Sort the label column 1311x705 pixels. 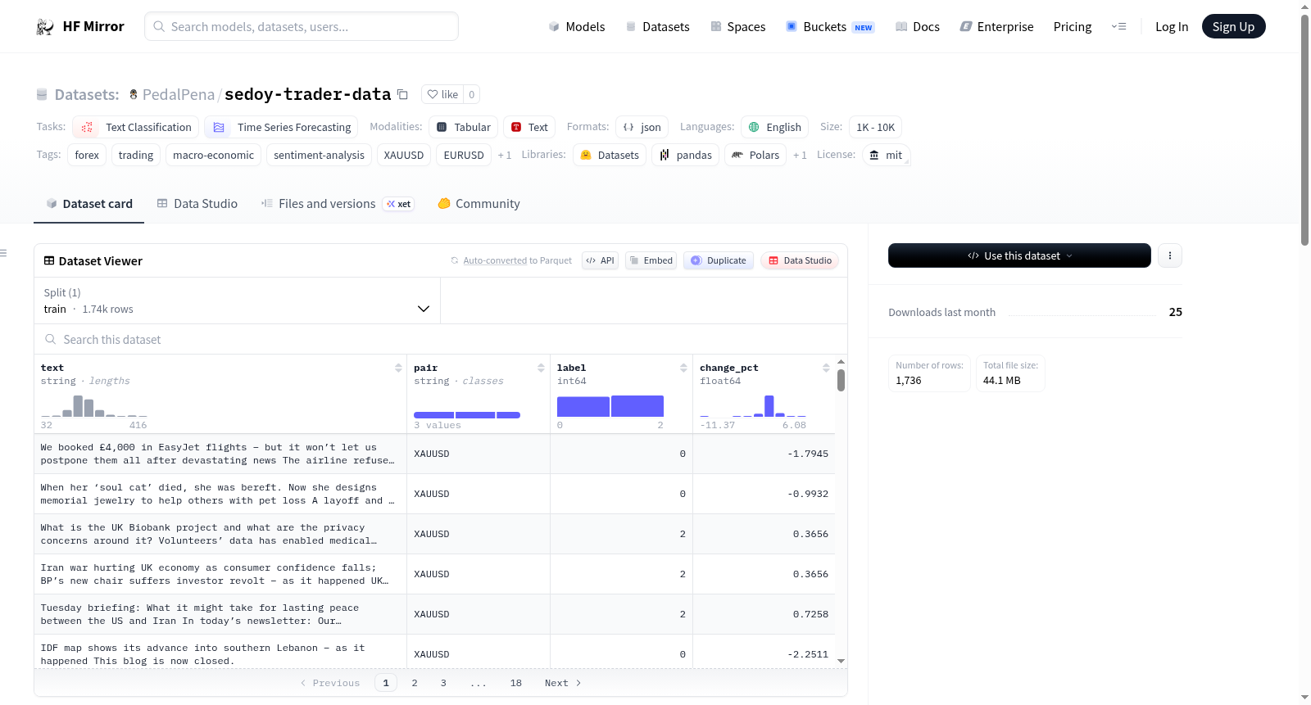tap(683, 368)
